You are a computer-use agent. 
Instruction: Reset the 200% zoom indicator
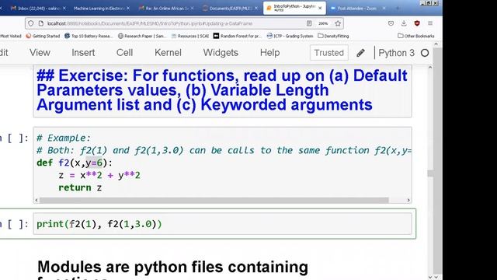(x=323, y=23)
